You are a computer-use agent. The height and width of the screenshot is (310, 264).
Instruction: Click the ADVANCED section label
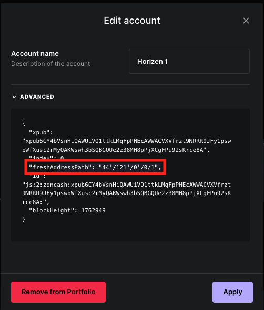(x=37, y=96)
